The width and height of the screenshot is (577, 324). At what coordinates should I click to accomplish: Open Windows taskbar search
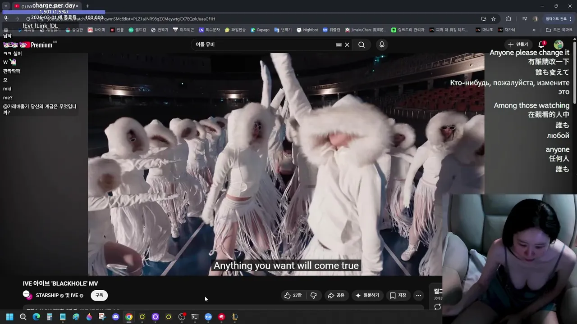coord(23,317)
